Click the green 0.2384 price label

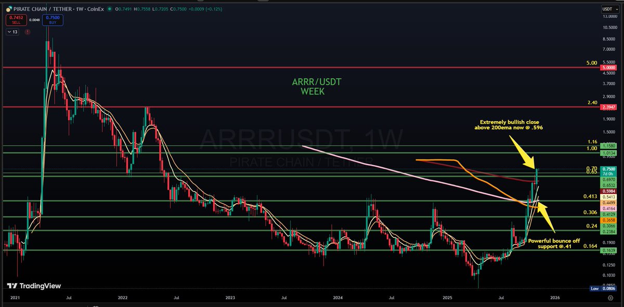[x=608, y=232]
